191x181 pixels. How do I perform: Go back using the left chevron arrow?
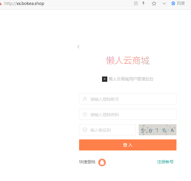coord(78,47)
